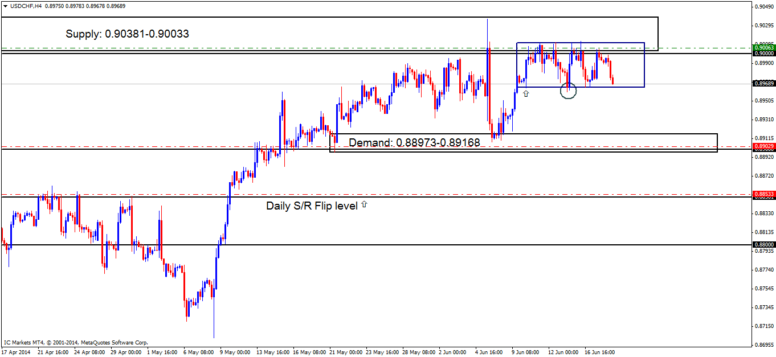Click 0.88330 on the price axis
This screenshot has height=357, width=776.
(x=764, y=214)
